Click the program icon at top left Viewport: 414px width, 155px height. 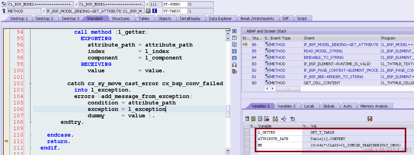pyautogui.click(x=4, y=4)
